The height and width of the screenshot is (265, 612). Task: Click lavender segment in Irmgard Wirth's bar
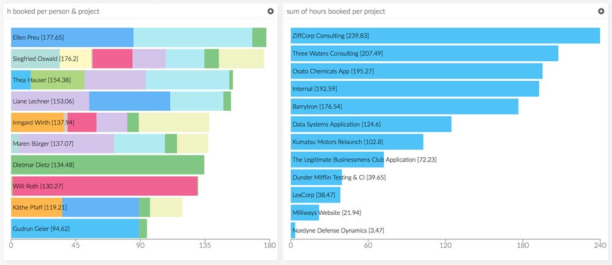(x=111, y=122)
